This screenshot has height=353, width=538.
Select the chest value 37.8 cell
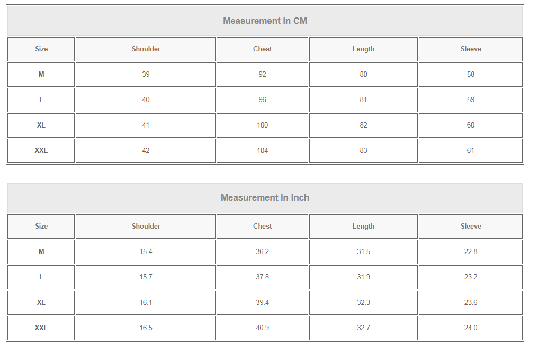(262, 277)
